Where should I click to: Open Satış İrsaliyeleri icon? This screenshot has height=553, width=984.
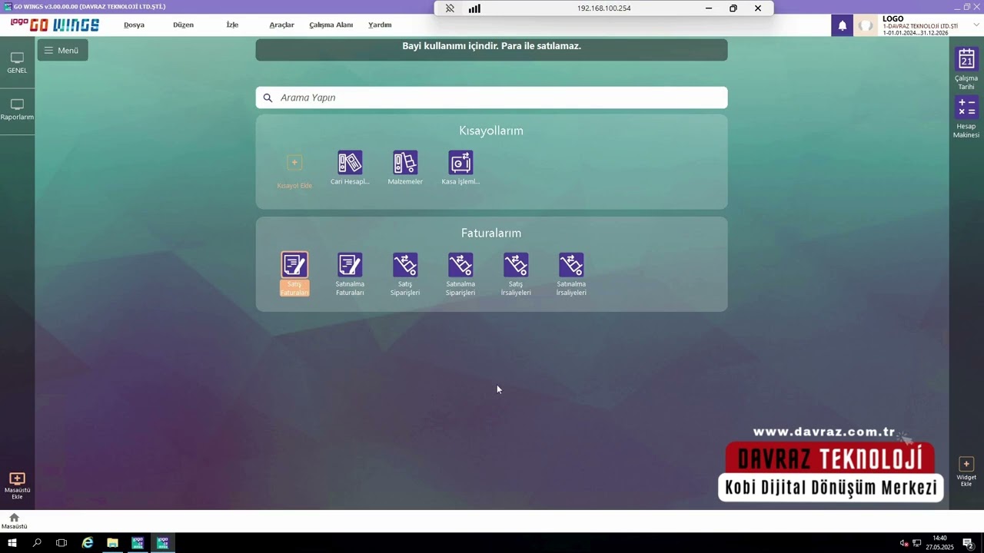pyautogui.click(x=516, y=265)
